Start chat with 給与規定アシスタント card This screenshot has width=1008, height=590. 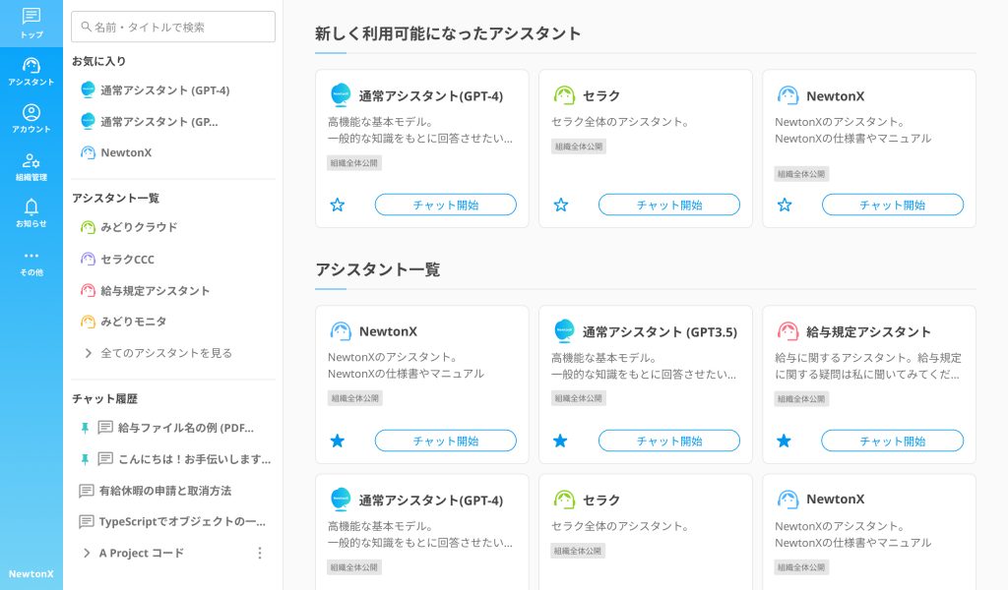[x=892, y=441]
